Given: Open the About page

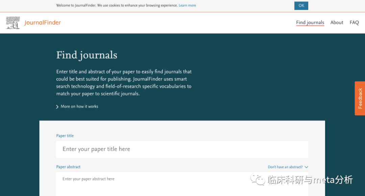Looking at the screenshot, I should 337,22.
